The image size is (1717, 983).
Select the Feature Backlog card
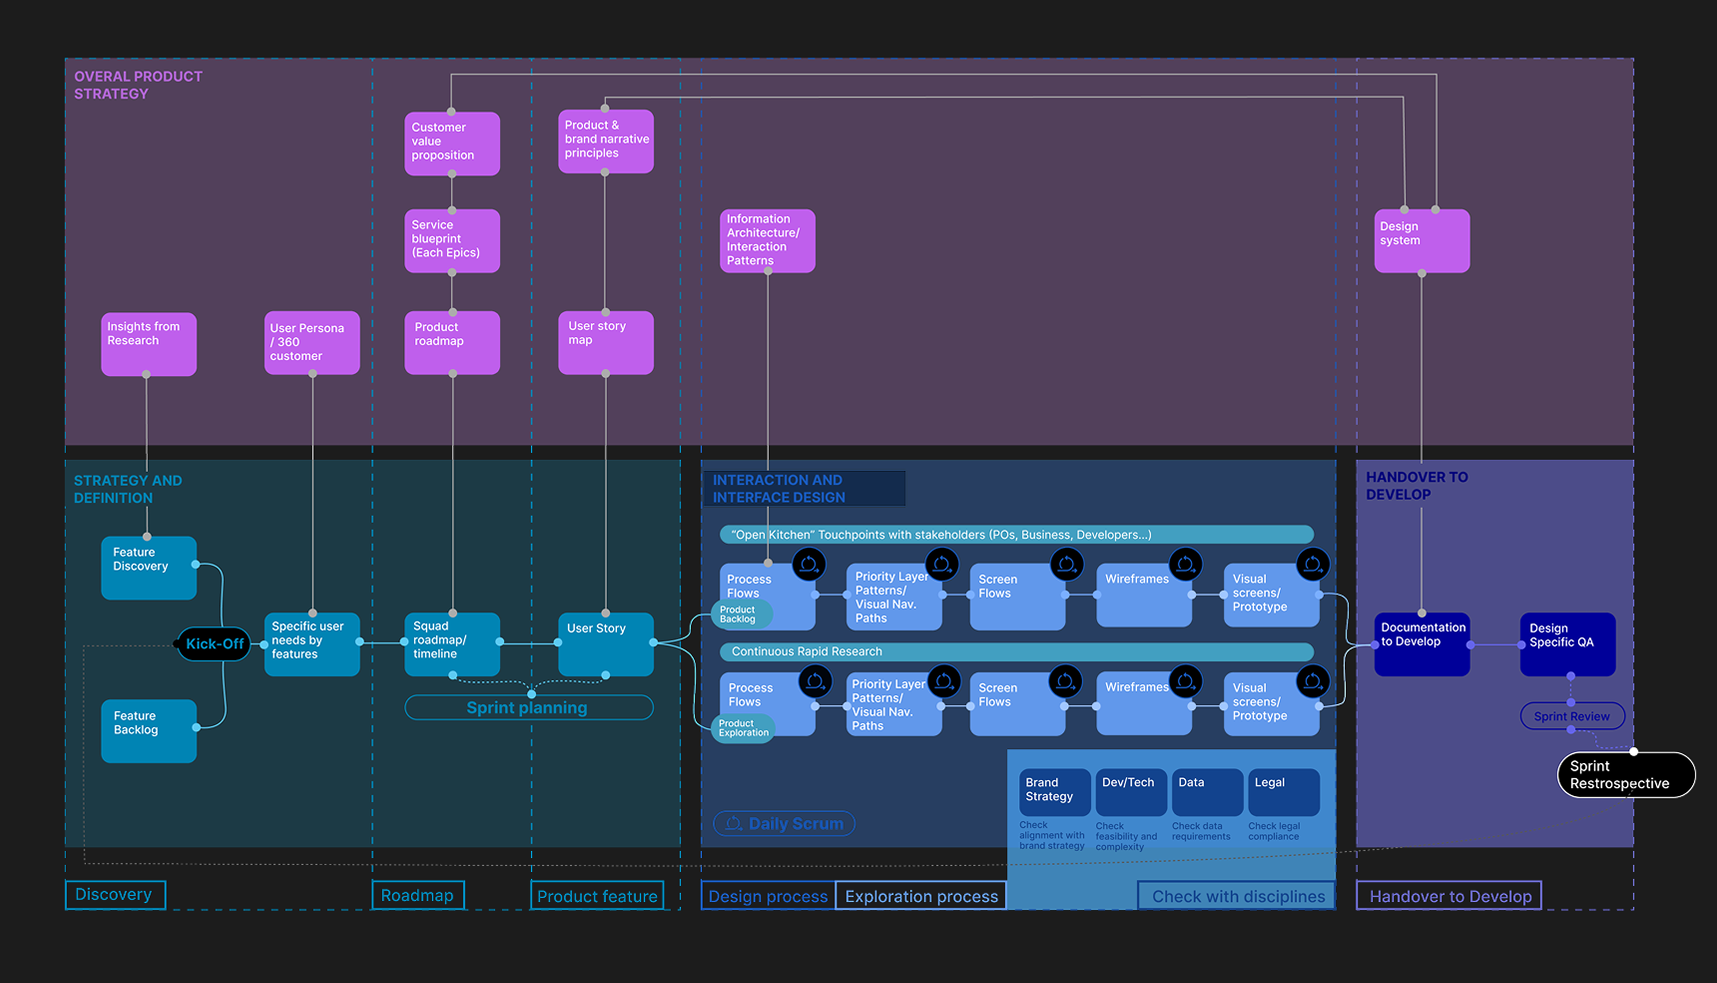point(149,731)
